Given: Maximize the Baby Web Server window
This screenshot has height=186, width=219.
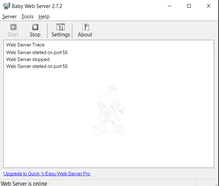Looking at the screenshot, I should 189,6.
